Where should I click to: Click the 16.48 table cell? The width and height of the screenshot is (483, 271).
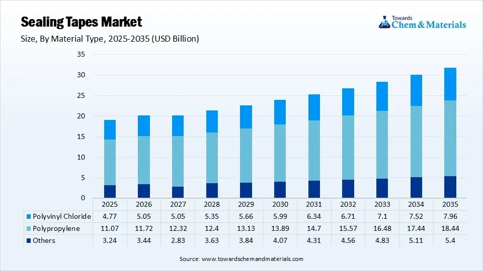382,229
